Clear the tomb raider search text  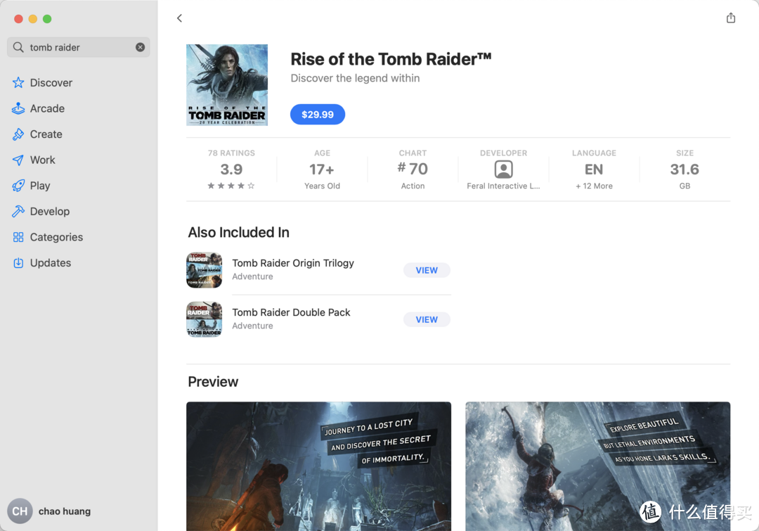pyautogui.click(x=141, y=47)
